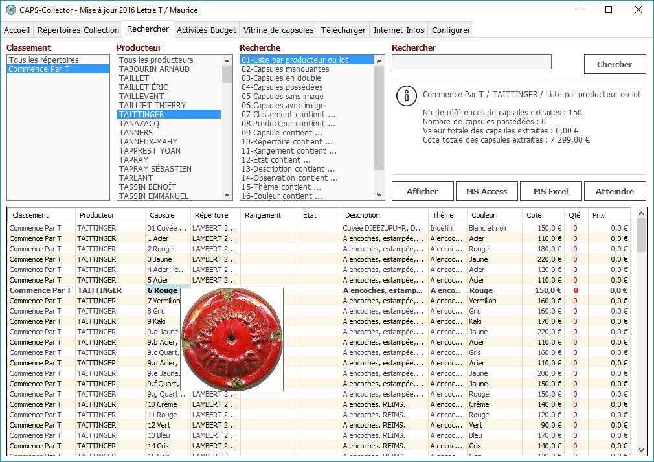The width and height of the screenshot is (654, 462).
Task: Choose producer TABOURIN ARNAUD
Action: coord(170,69)
